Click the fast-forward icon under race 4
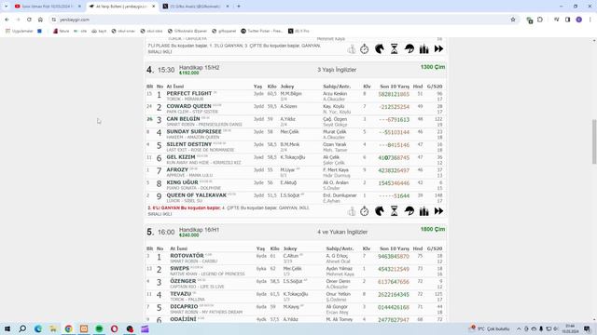The width and height of the screenshot is (597, 335). [438, 211]
